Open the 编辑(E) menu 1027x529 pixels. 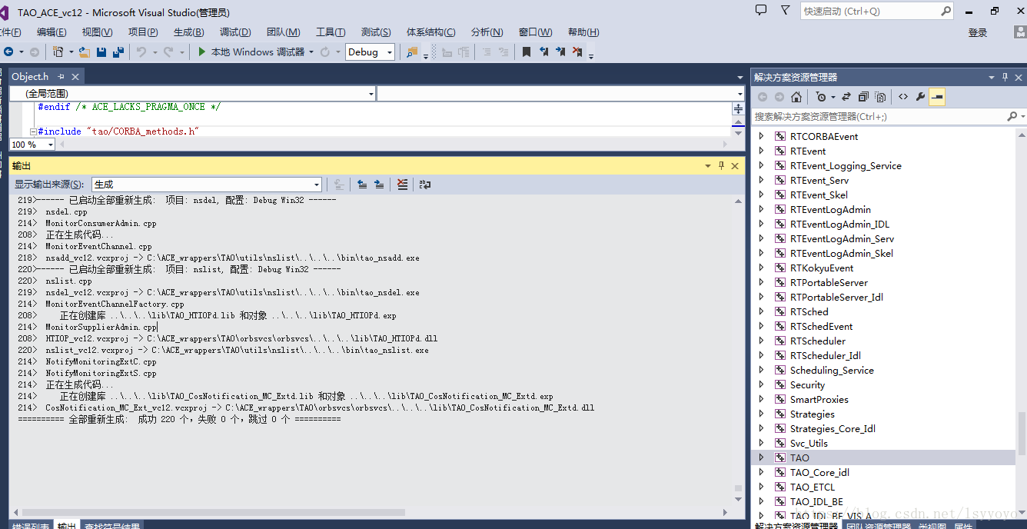coord(52,32)
